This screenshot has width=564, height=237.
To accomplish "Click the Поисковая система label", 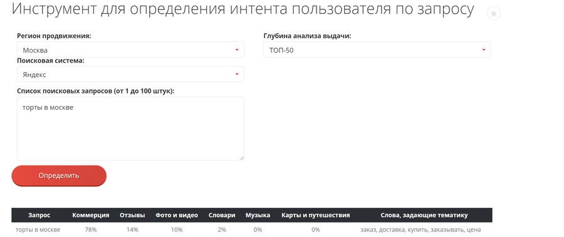I will 50,60.
